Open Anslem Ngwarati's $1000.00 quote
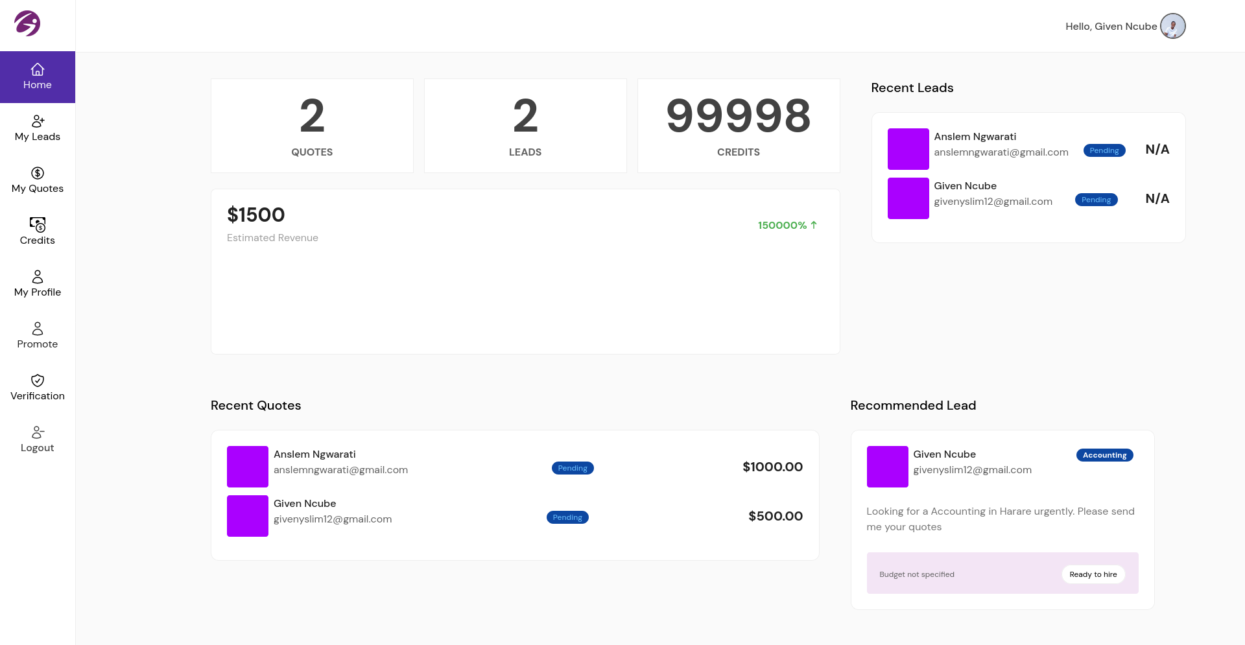1245x645 pixels. click(x=772, y=467)
